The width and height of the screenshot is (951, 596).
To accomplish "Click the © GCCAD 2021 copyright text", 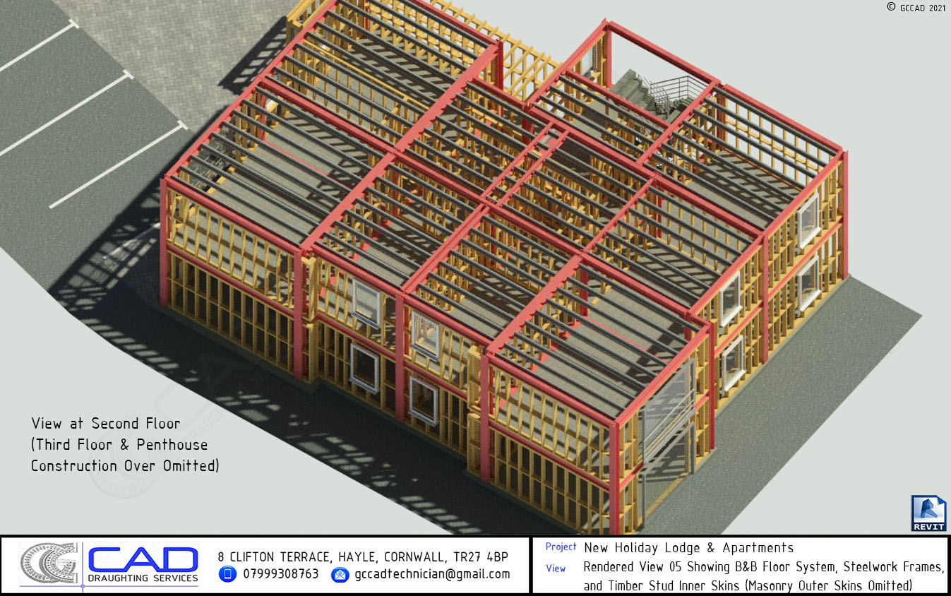I will [916, 7].
